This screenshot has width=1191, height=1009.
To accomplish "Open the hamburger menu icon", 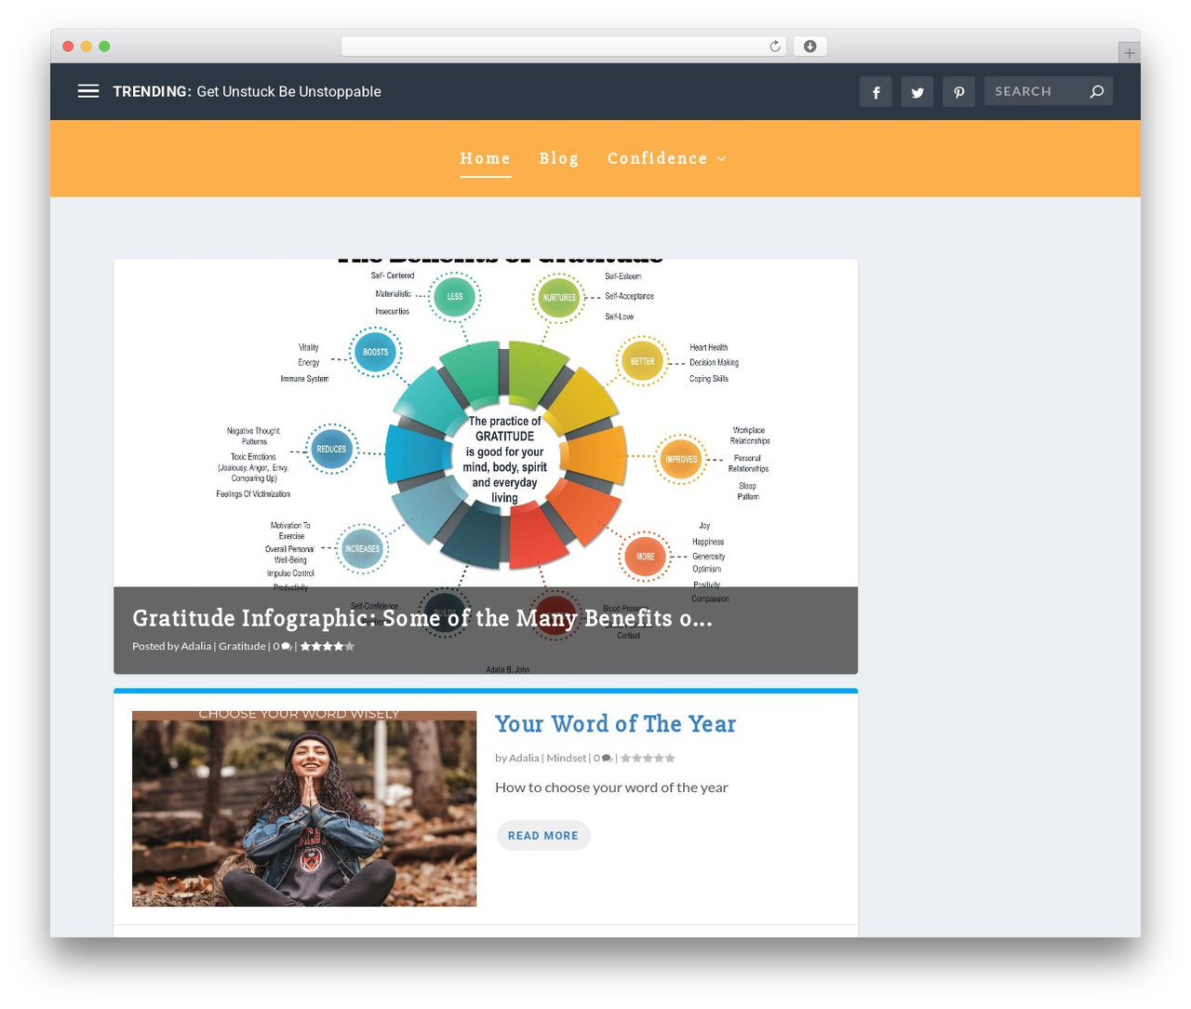I will (x=88, y=91).
